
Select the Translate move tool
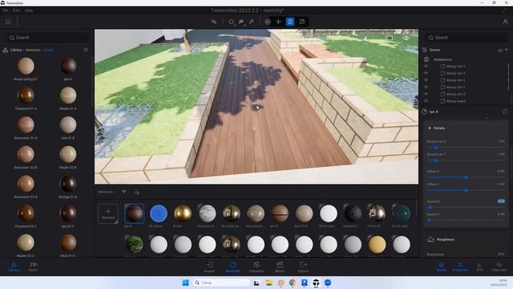pyautogui.click(x=278, y=22)
